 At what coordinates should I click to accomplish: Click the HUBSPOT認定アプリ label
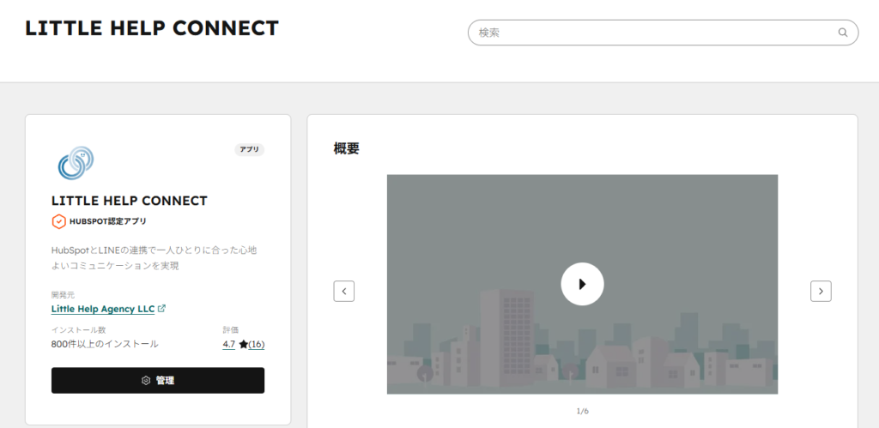point(108,221)
